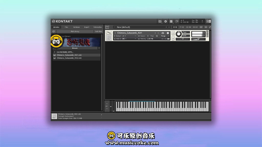Screen dimensions: 262x147
Task: Click the library browser vertical scrollbar
Action: point(102,72)
